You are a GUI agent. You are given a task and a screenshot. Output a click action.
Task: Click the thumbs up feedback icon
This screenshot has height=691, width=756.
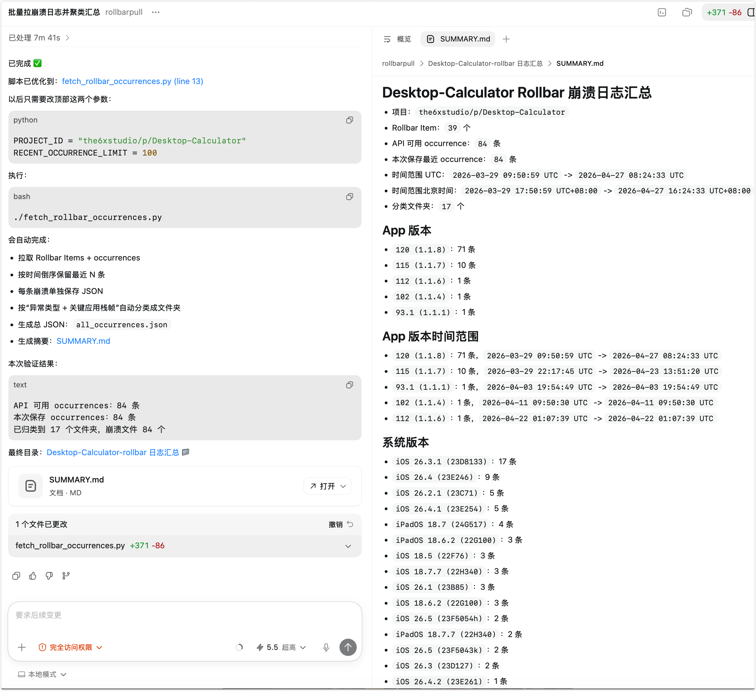pos(33,576)
